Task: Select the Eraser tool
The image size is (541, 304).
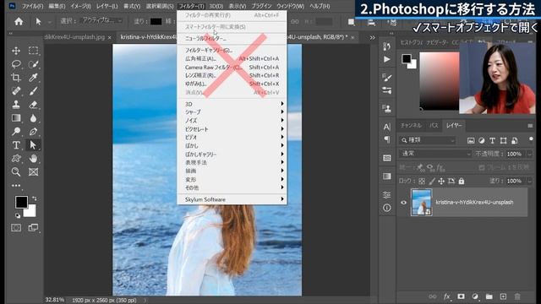Action: 34,105
